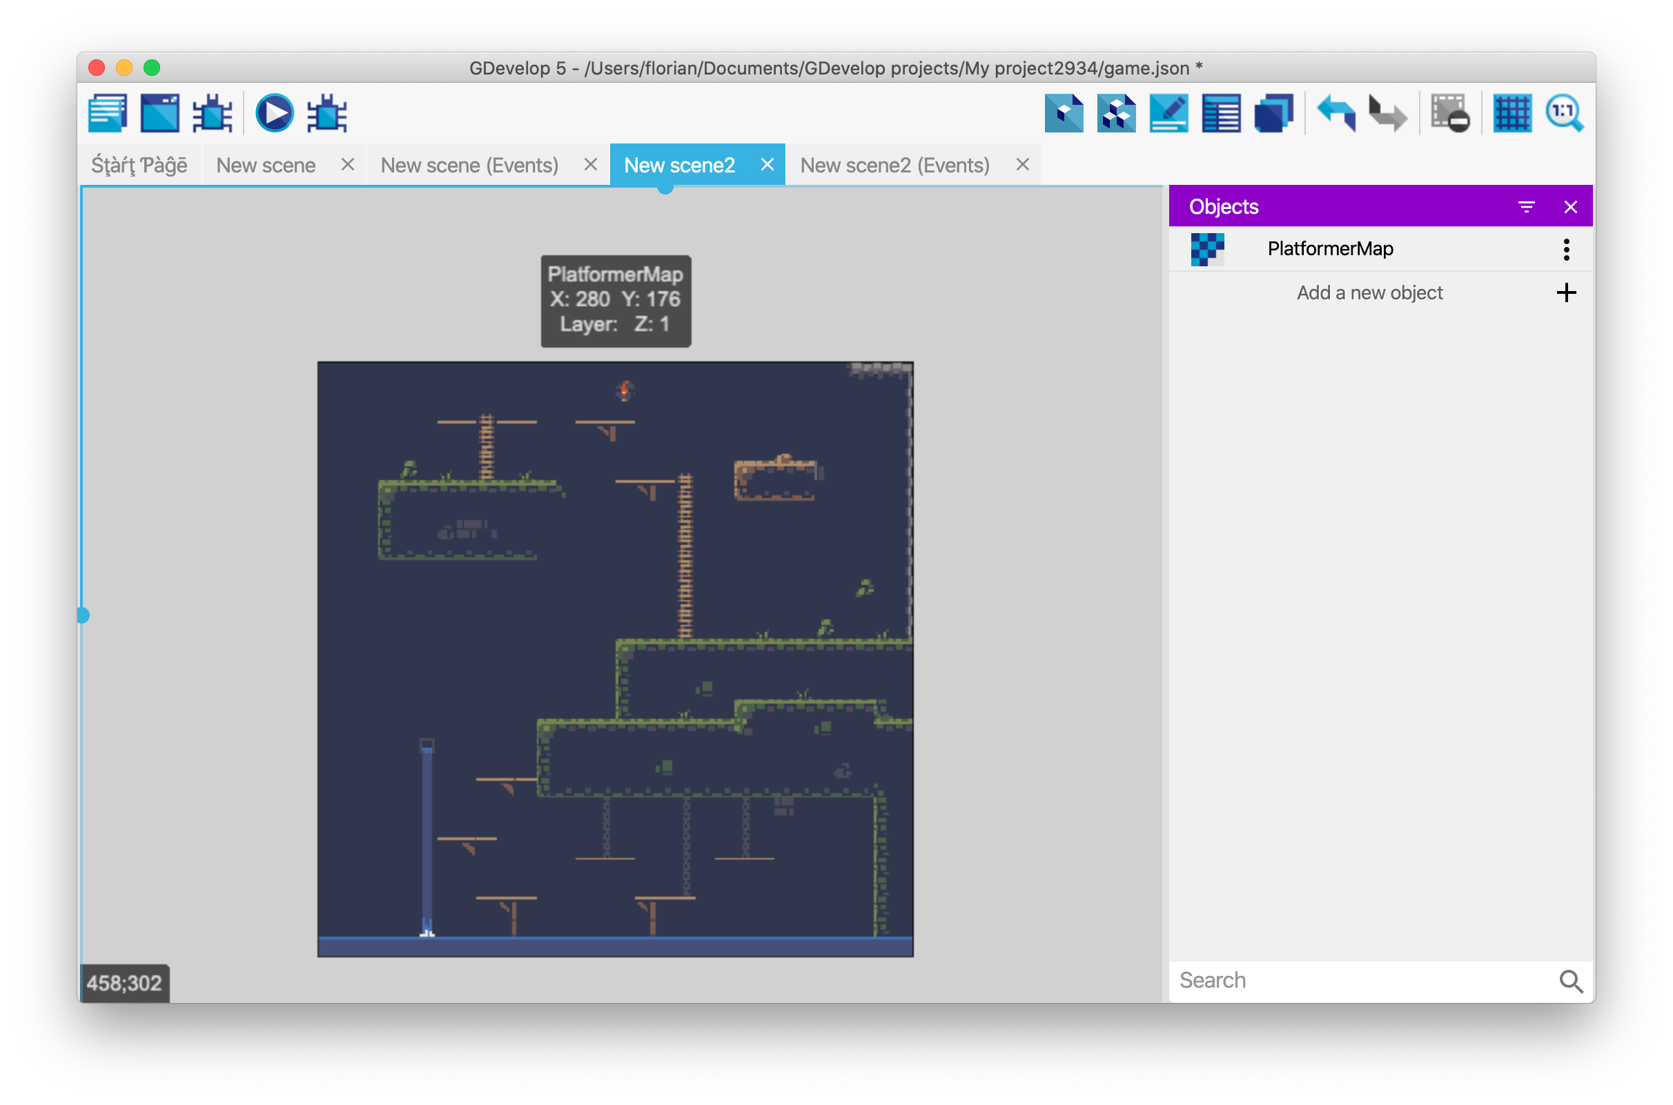This screenshot has width=1673, height=1105.
Task: Click the Redo arrow in the toolbar
Action: click(x=1387, y=112)
